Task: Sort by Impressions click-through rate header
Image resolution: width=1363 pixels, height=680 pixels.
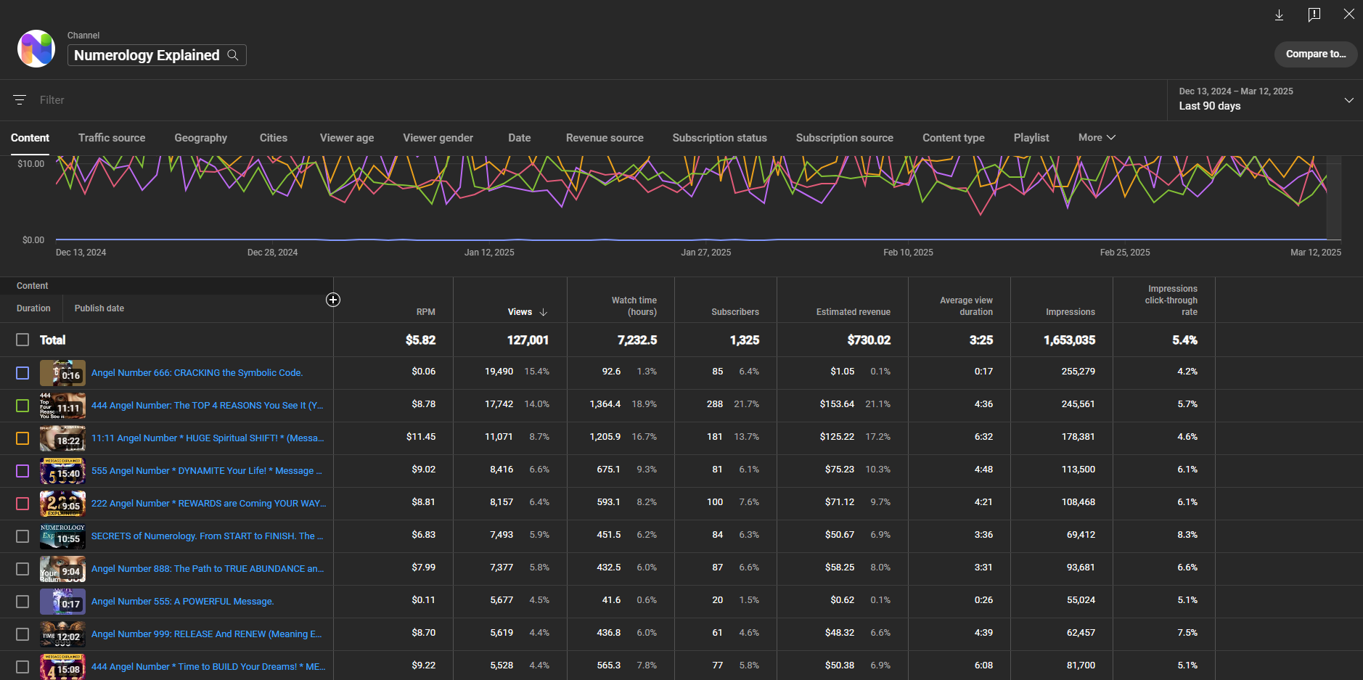Action: click(1171, 300)
